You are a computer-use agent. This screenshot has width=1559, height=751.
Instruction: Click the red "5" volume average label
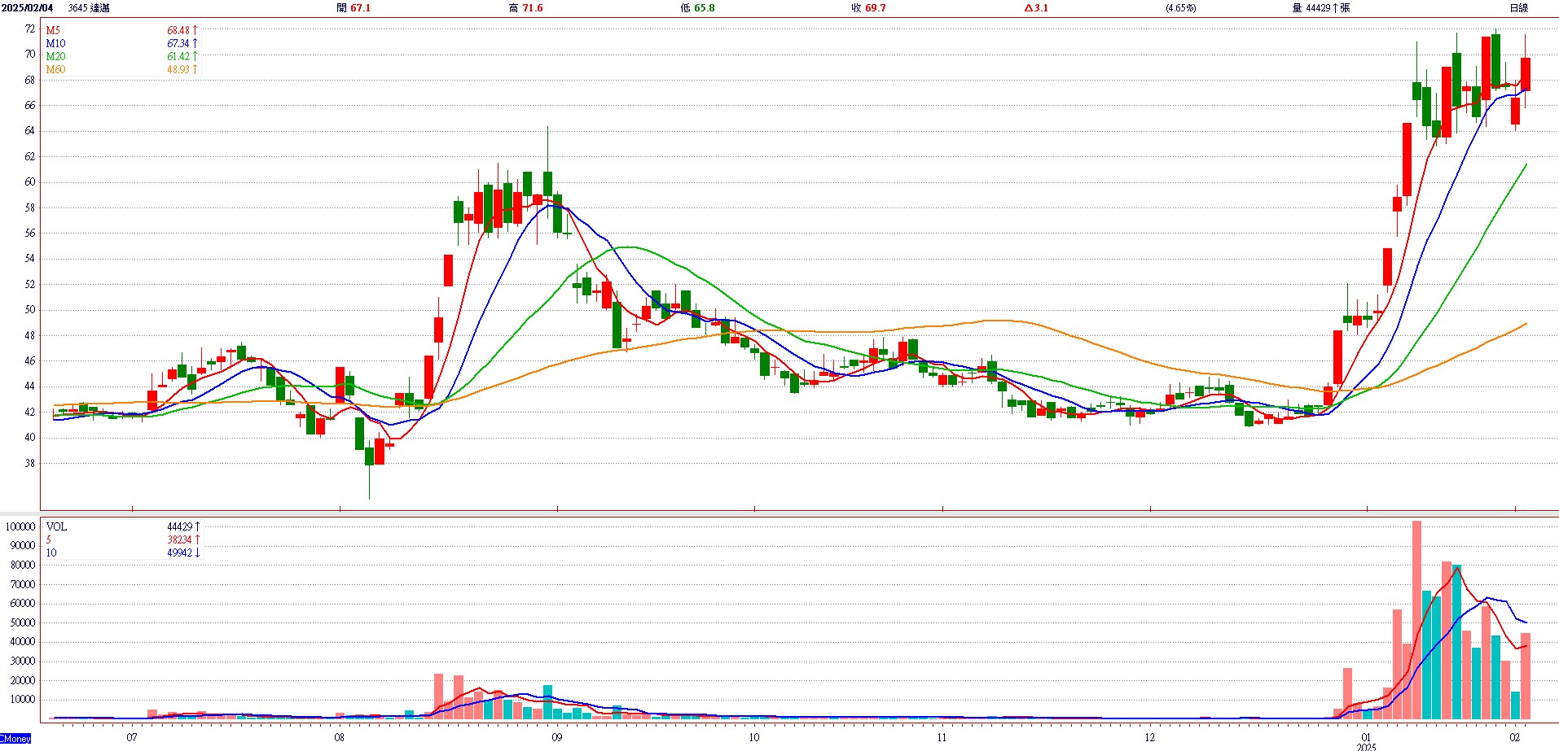point(48,540)
